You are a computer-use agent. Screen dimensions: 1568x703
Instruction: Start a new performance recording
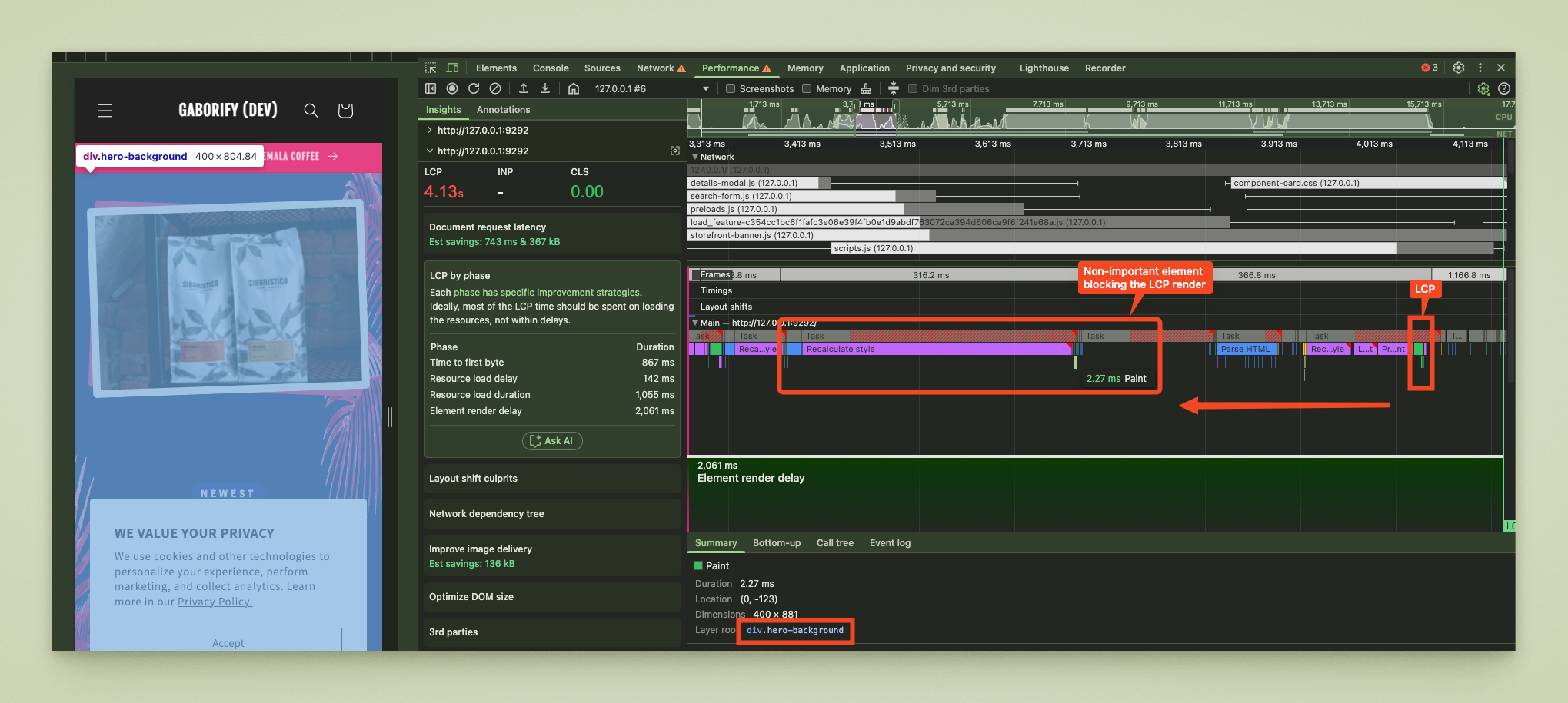(452, 88)
